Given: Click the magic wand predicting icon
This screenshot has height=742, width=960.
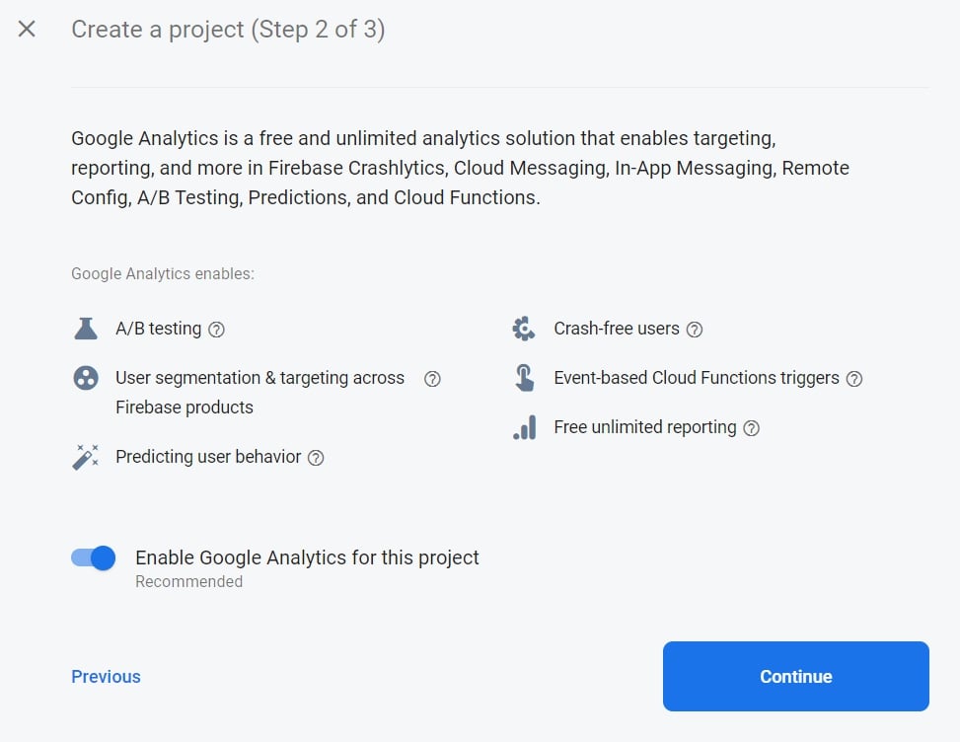Looking at the screenshot, I should pos(86,457).
